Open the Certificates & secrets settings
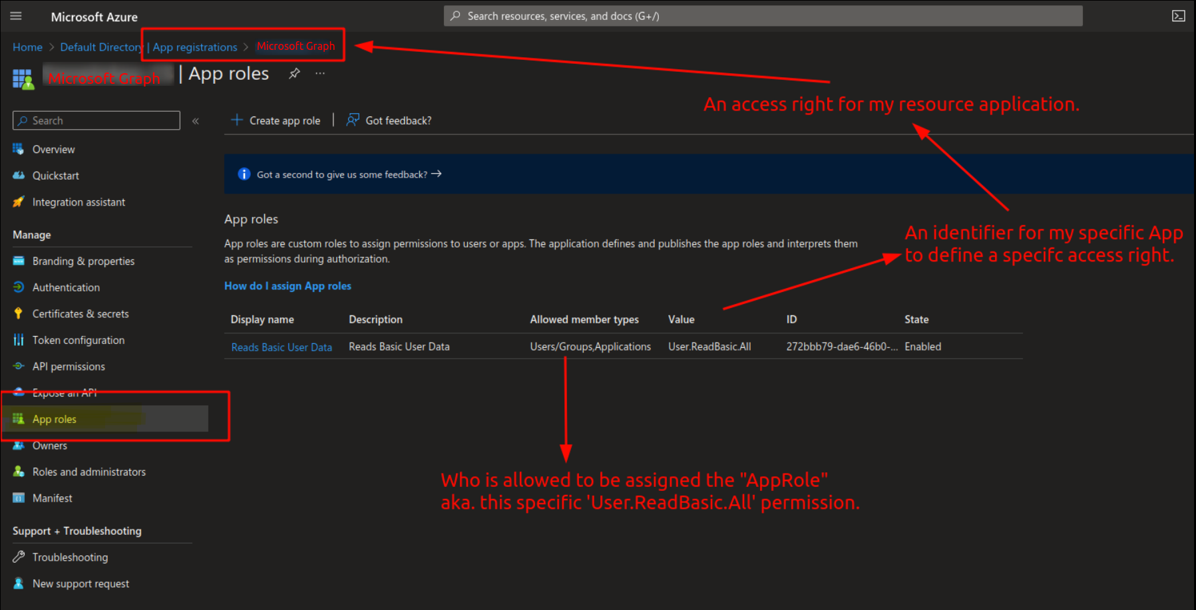This screenshot has width=1196, height=610. (81, 313)
